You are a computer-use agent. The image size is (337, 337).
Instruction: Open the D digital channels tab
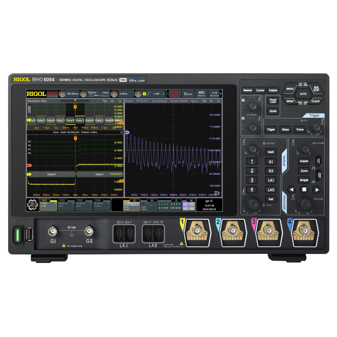[170, 205]
